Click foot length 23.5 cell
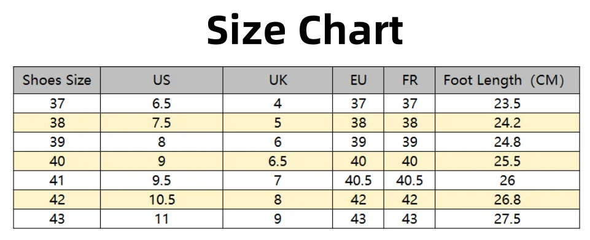The width and height of the screenshot is (590, 240). pyautogui.click(x=507, y=104)
